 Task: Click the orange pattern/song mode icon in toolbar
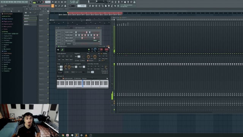pyautogui.click(x=53, y=6)
